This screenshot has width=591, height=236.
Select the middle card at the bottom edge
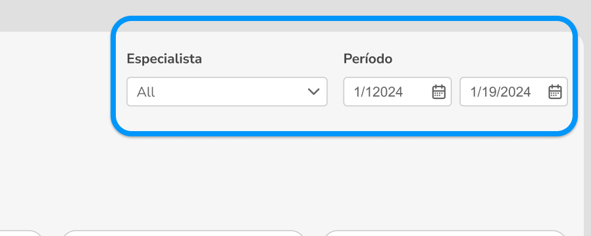coord(183,233)
